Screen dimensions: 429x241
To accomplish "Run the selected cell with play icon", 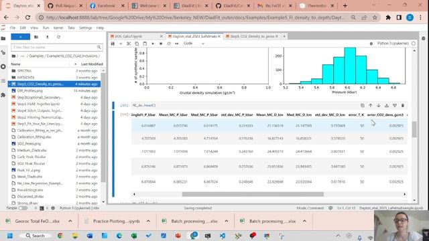I will pyautogui.click(x=153, y=44).
